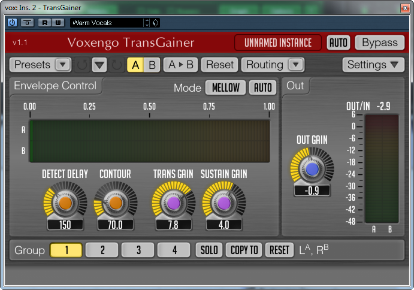
Task: Toggle the Bypass button
Action: click(380, 43)
